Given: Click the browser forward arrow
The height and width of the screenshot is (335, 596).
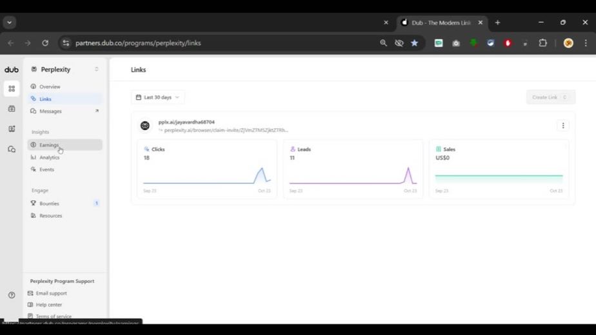Looking at the screenshot, I should coord(28,43).
